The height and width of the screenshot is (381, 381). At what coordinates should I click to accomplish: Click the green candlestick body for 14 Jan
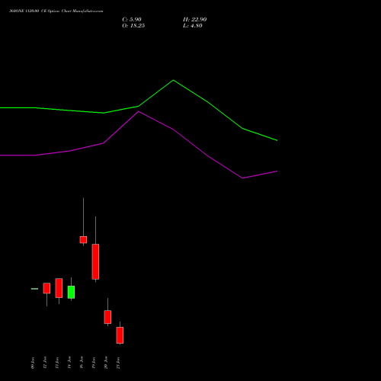71,292
